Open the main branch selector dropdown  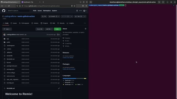click(7, 29)
